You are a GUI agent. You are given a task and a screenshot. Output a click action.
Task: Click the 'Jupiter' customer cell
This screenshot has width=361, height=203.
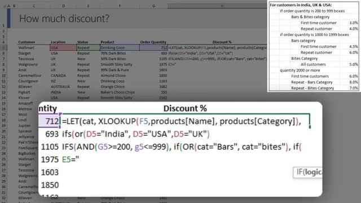click(x=24, y=126)
